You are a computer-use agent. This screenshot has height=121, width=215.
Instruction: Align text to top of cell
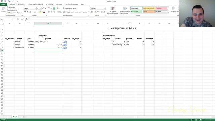point(49,8)
